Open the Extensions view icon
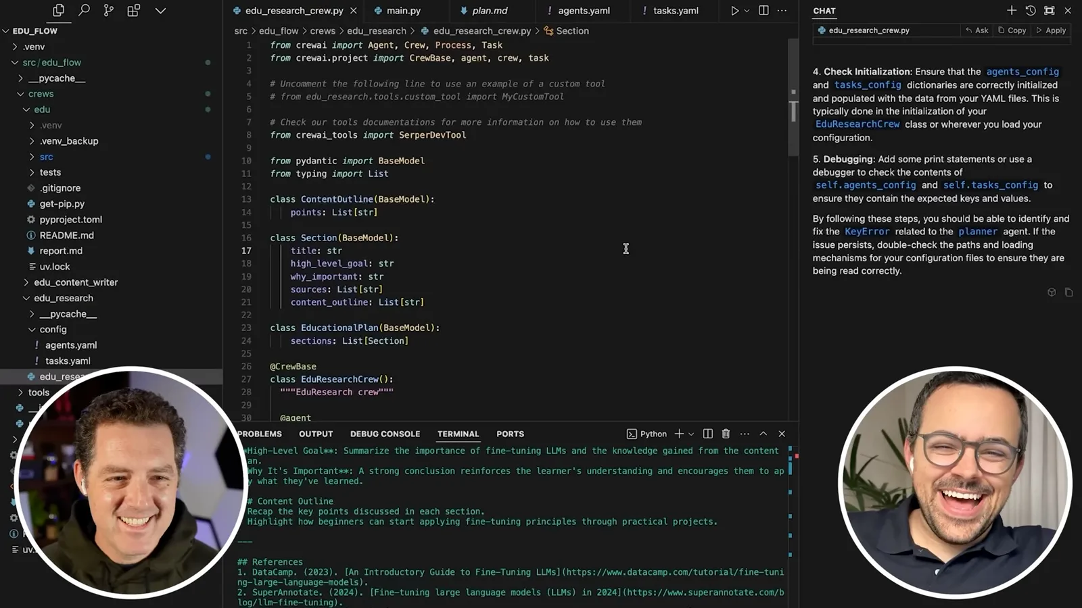Viewport: 1082px width, 608px height. click(134, 10)
